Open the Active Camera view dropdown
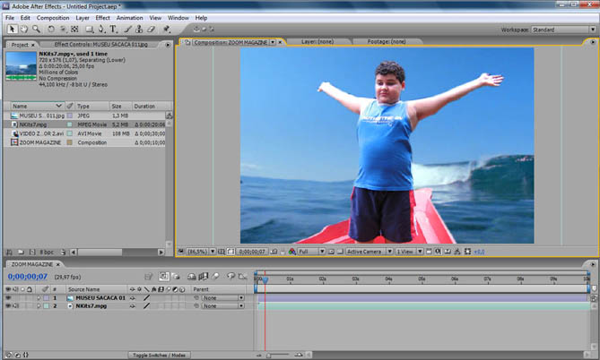The width and height of the screenshot is (600, 360). pyautogui.click(x=368, y=252)
